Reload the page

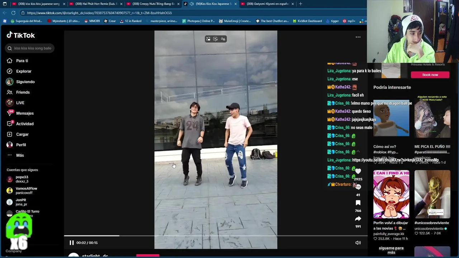13,13
